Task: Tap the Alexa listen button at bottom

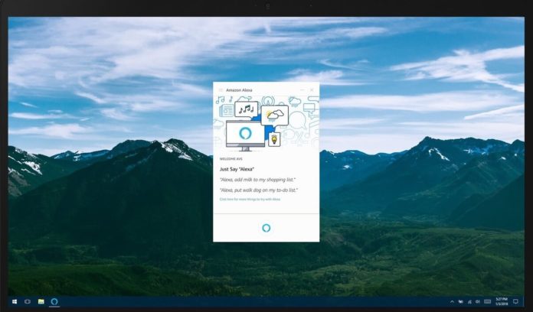Action: tap(266, 228)
